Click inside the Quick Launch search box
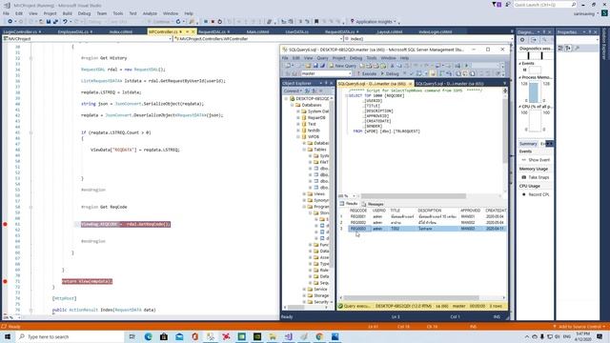Image resolution: width=610 pixels, height=343 pixels. (544, 5)
